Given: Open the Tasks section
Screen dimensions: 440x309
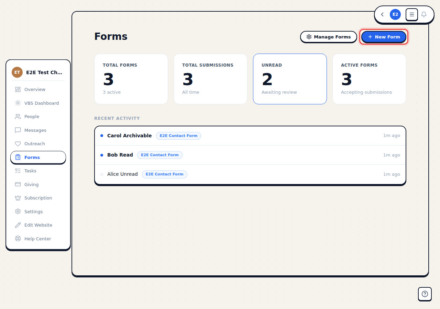Looking at the screenshot, I should click(30, 171).
